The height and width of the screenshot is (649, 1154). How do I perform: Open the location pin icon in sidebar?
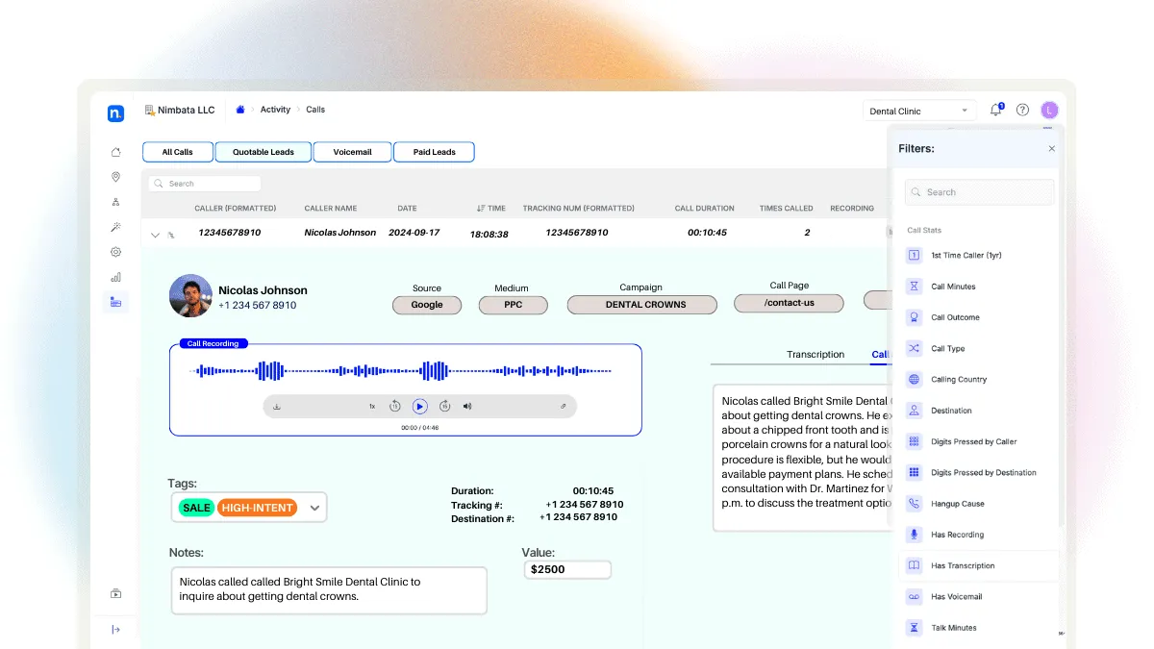click(x=115, y=177)
